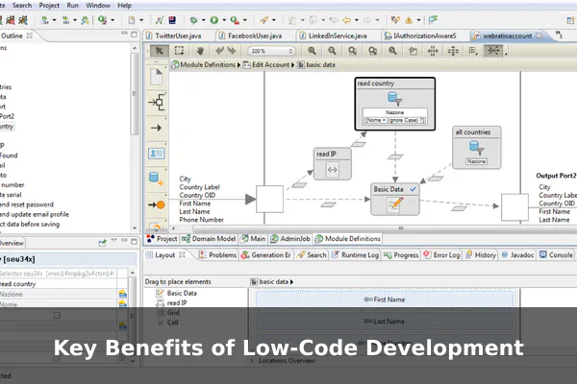Show hidden editor tabs overflow list
The image size is (577, 384).
(x=559, y=35)
